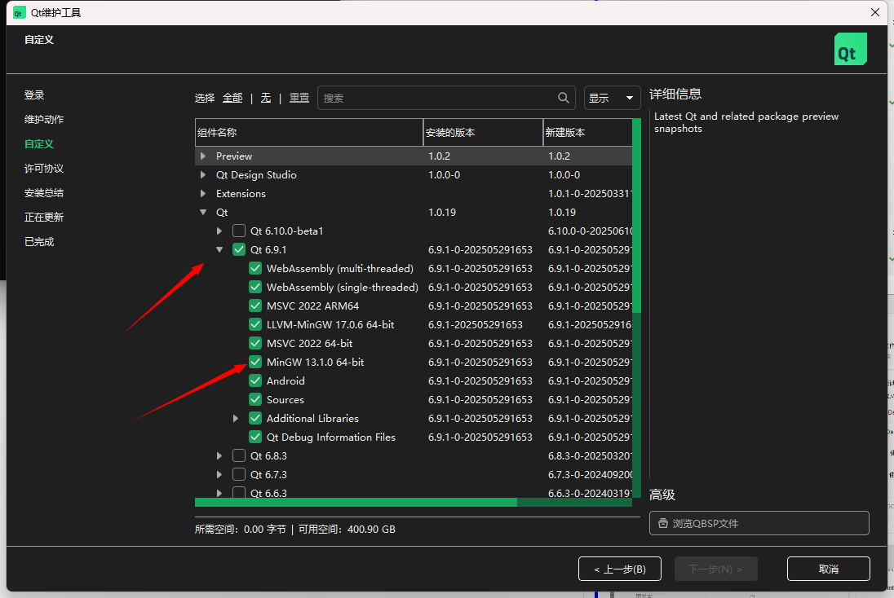Viewport: 894px width, 598px height.
Task: Collapse the Qt 6.9.1 node
Action: (219, 249)
